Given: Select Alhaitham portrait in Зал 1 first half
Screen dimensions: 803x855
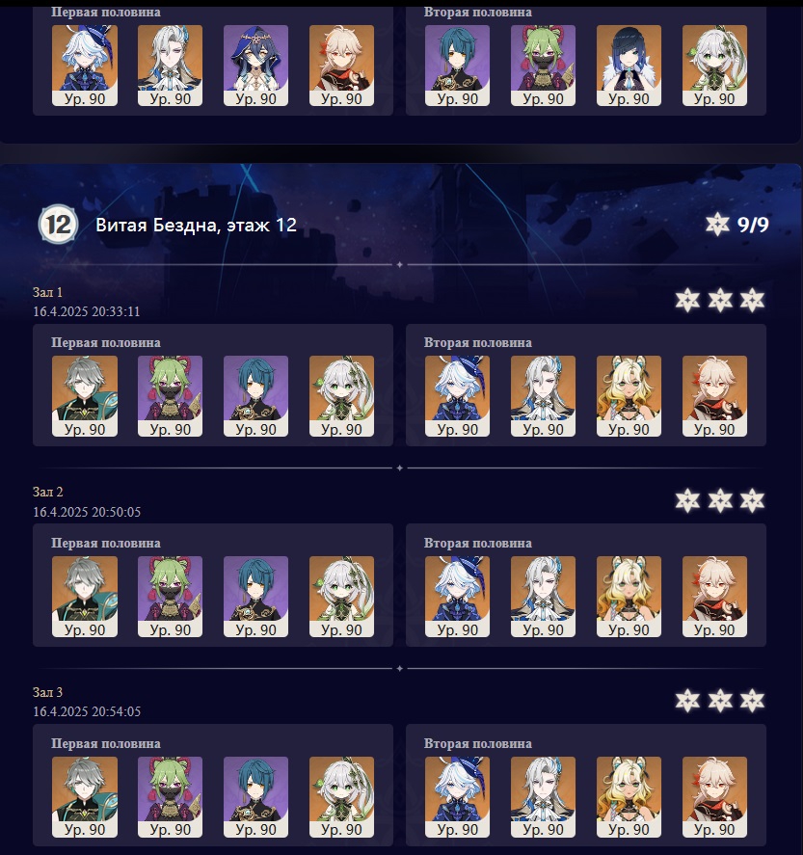Looking at the screenshot, I should click(85, 396).
